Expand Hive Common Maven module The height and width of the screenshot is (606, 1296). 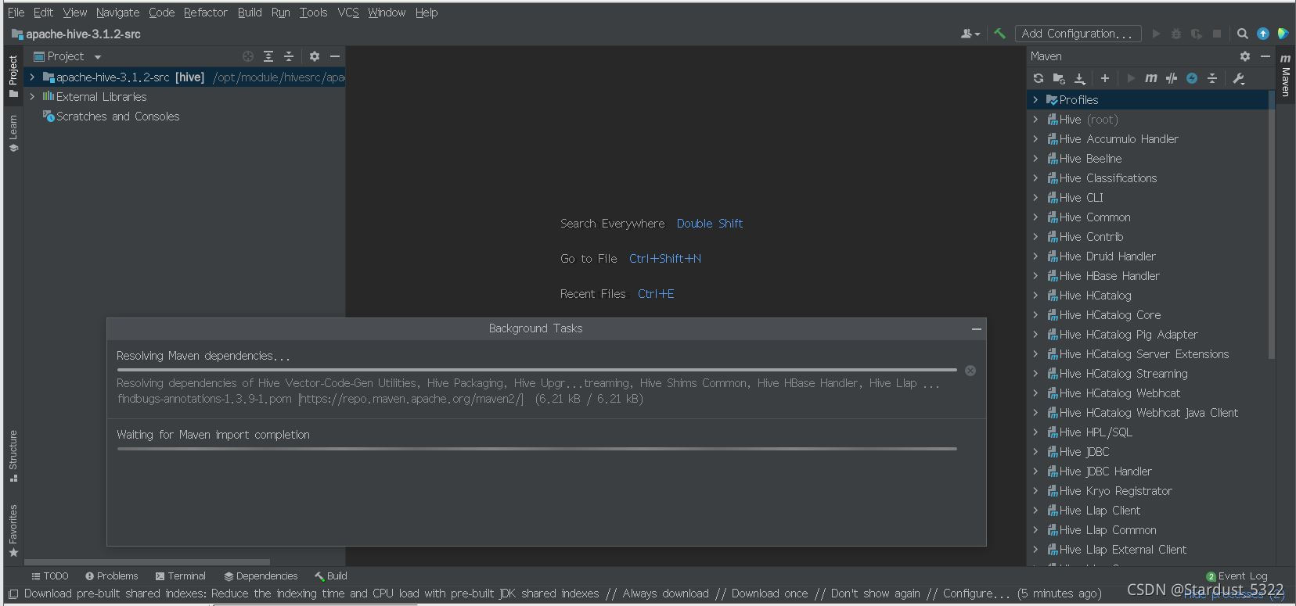pyautogui.click(x=1035, y=217)
